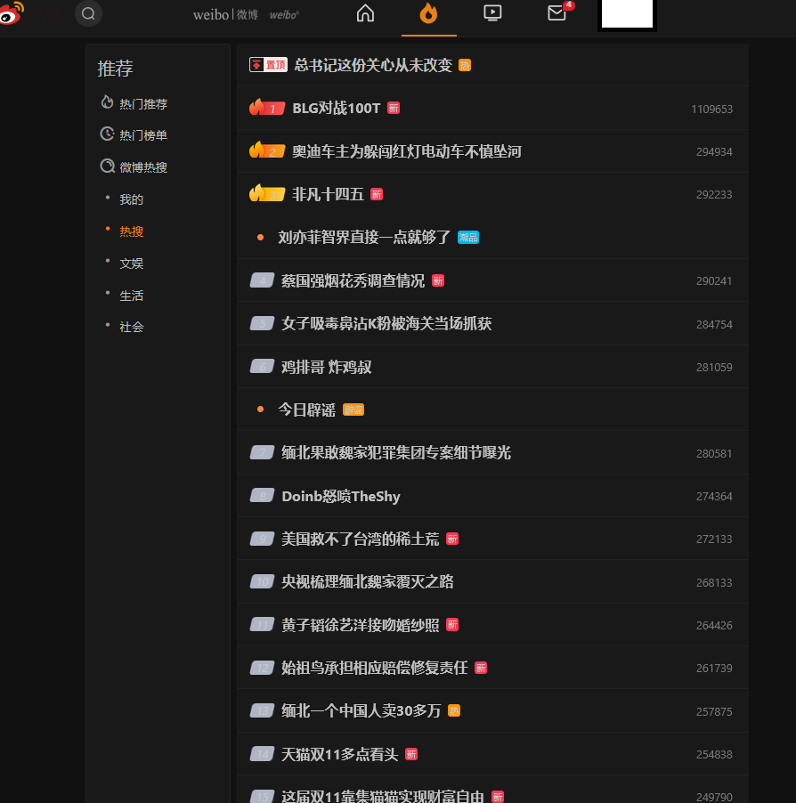Click the 新 badge next to BLG对战100T
Screen dimensions: 796x803
click(394, 108)
